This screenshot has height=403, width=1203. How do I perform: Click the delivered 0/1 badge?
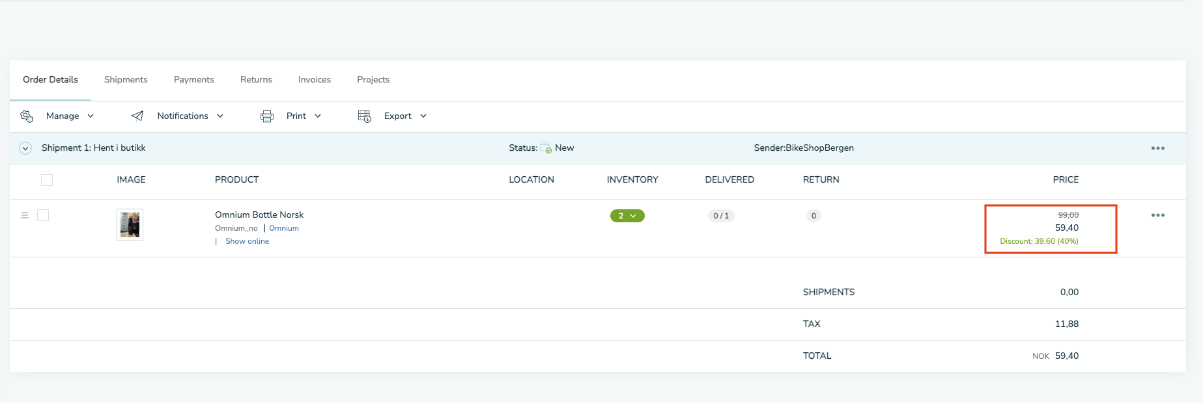point(721,216)
